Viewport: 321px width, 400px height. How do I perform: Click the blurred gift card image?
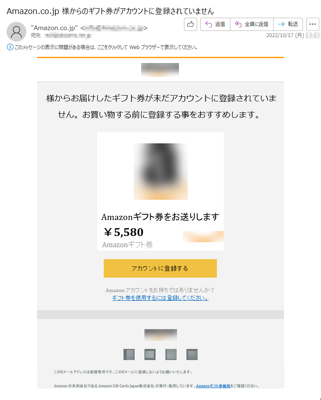click(x=160, y=171)
